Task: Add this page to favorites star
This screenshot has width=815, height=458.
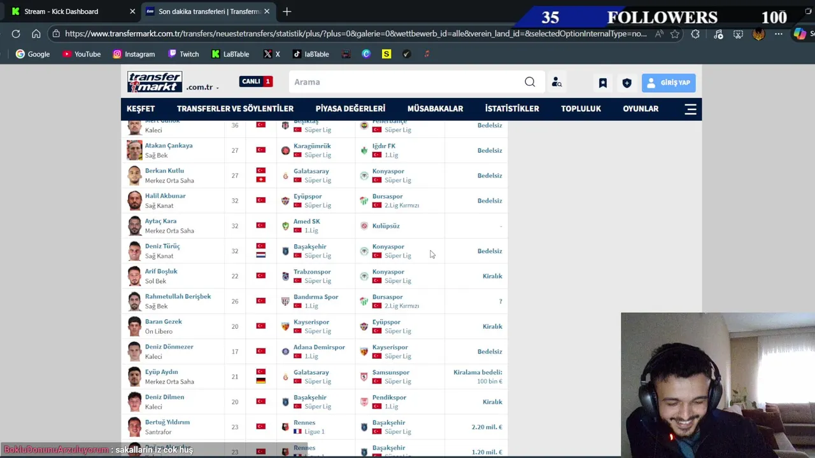Action: point(675,34)
